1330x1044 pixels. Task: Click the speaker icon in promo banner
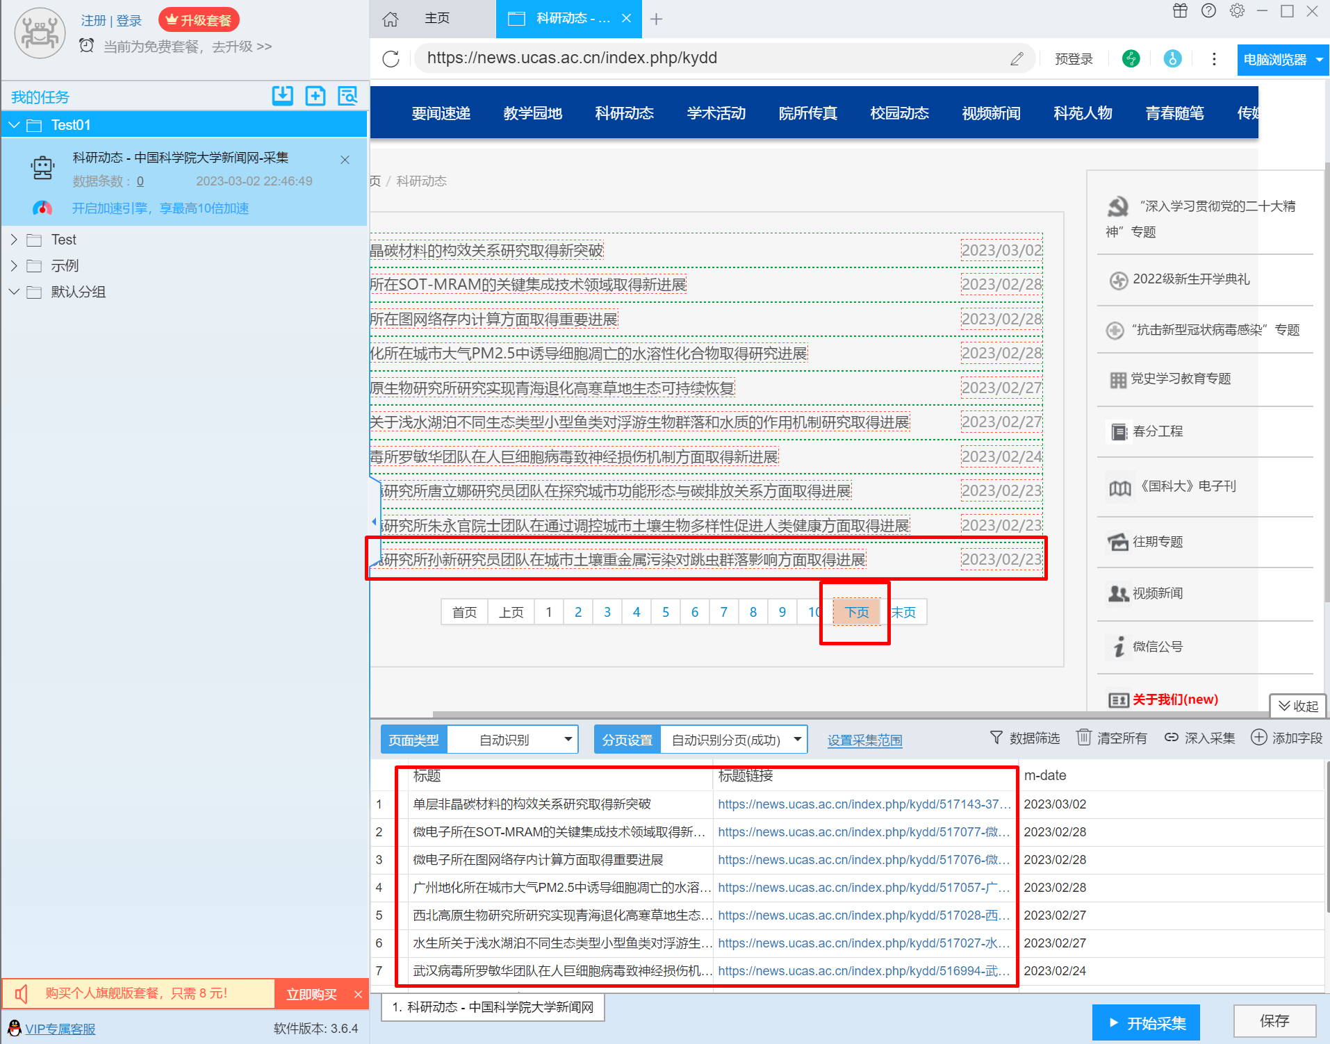click(x=22, y=994)
